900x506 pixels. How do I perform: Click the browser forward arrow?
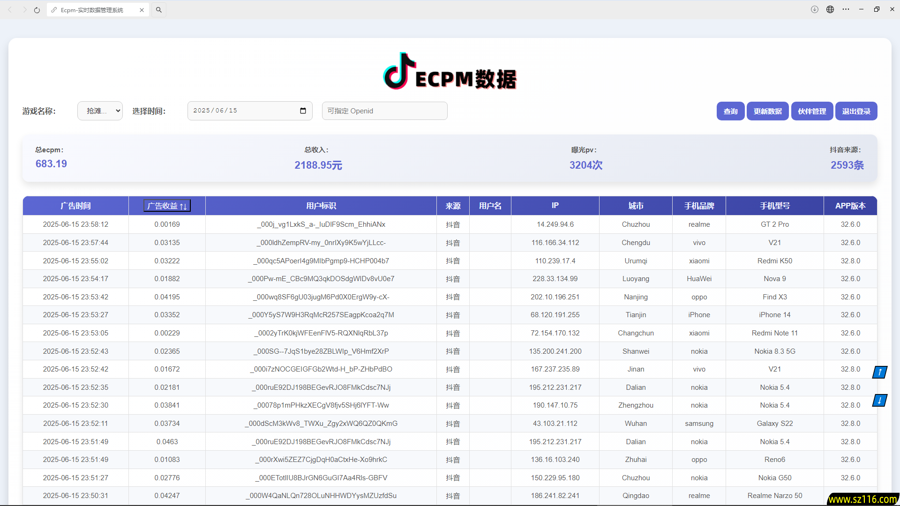24,10
